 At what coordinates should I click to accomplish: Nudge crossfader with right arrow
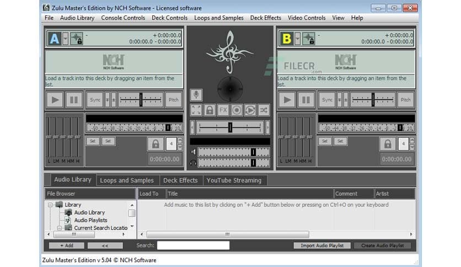(x=267, y=127)
